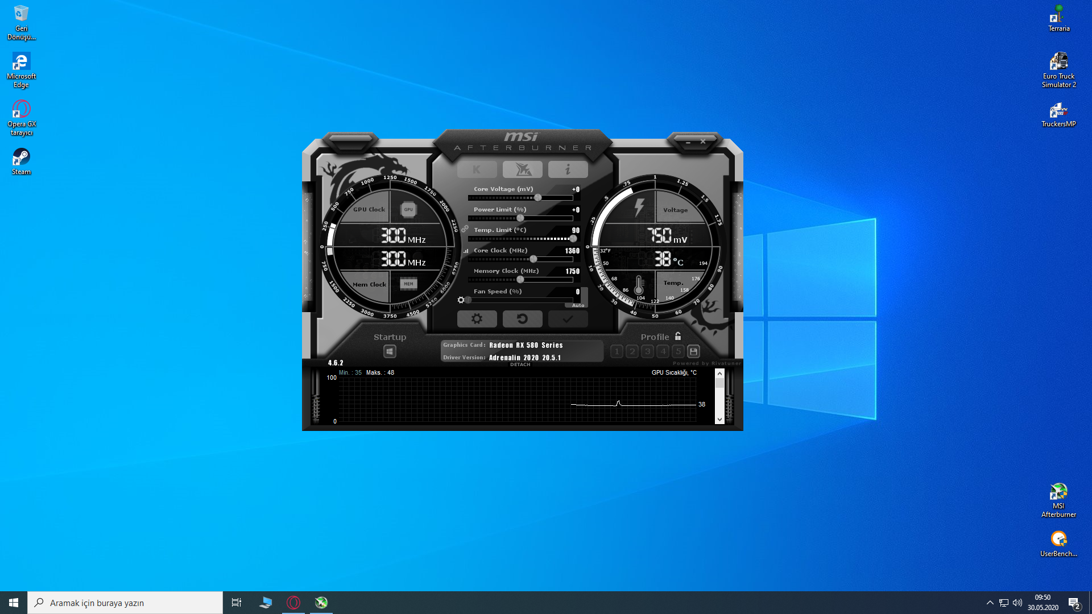The height and width of the screenshot is (614, 1092).
Task: Click the Opera GX taskbar icon
Action: tap(293, 603)
